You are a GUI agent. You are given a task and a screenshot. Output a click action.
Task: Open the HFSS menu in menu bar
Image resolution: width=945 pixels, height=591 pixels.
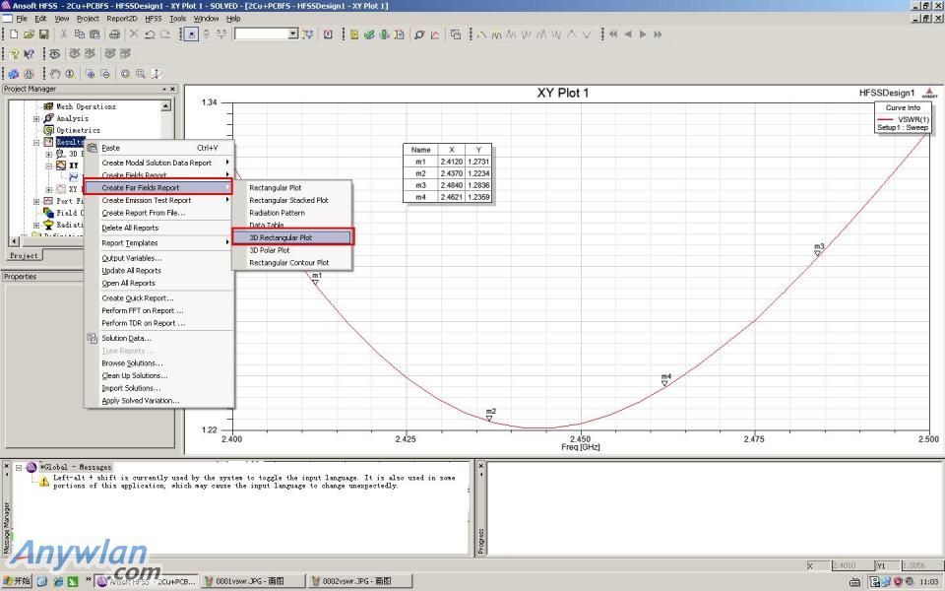(x=154, y=19)
